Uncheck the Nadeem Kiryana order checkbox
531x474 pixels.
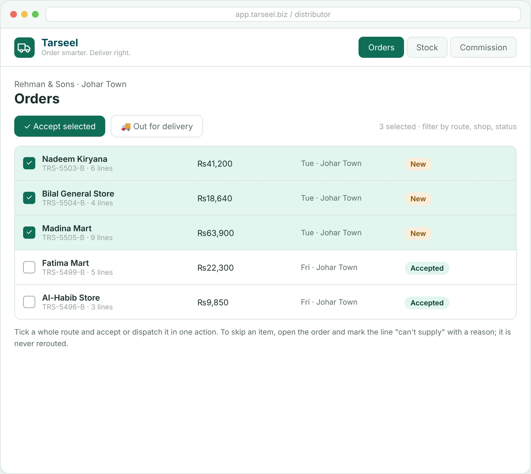(x=29, y=163)
